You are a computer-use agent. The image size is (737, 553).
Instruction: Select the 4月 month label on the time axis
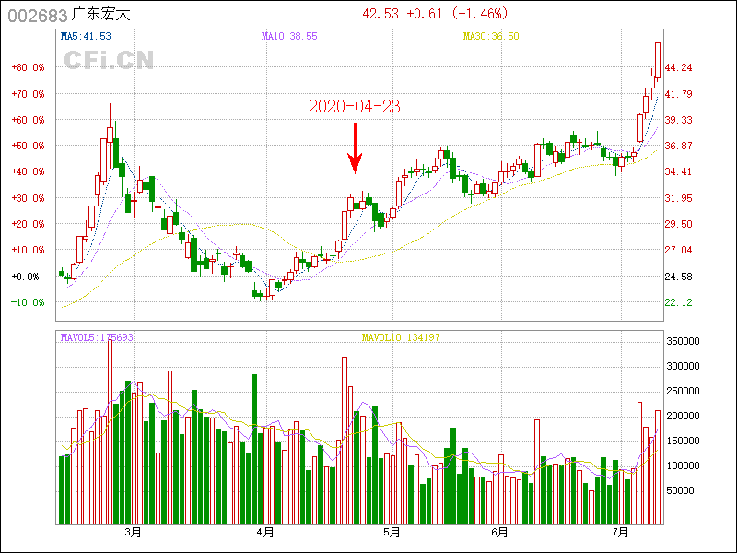pyautogui.click(x=265, y=533)
